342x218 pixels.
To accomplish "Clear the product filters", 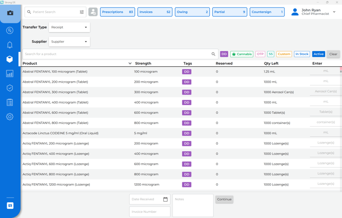I will click(x=333, y=54).
